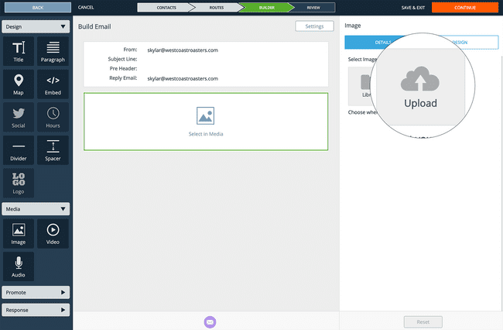Insert the Map block
This screenshot has width=503, height=330.
point(19,84)
